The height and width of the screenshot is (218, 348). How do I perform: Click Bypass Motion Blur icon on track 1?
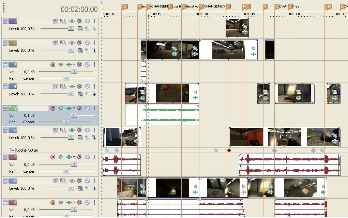pyautogui.click(x=55, y=21)
